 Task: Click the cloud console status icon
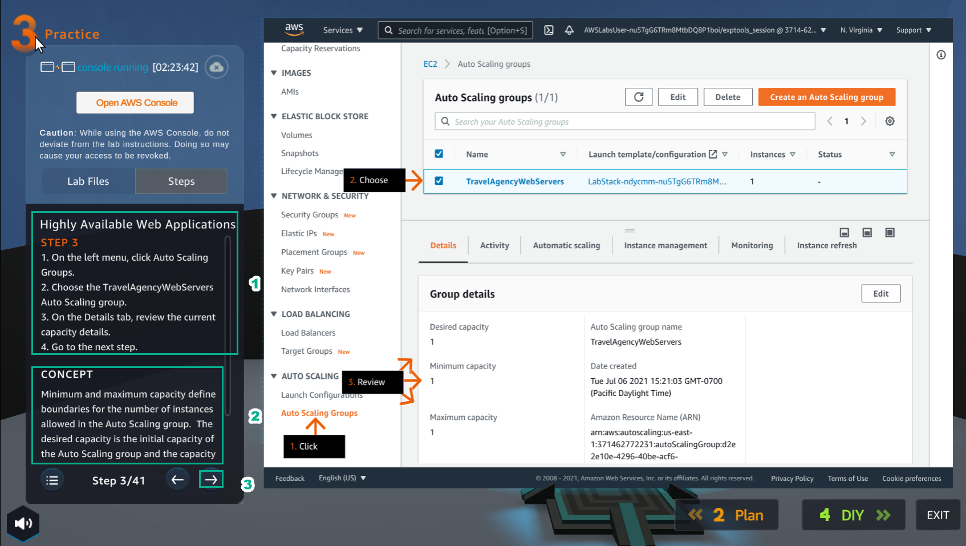click(x=217, y=67)
